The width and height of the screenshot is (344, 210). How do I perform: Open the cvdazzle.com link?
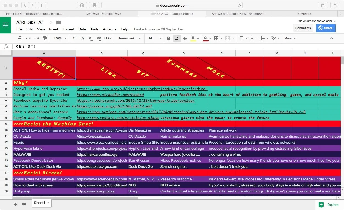coord(94,136)
